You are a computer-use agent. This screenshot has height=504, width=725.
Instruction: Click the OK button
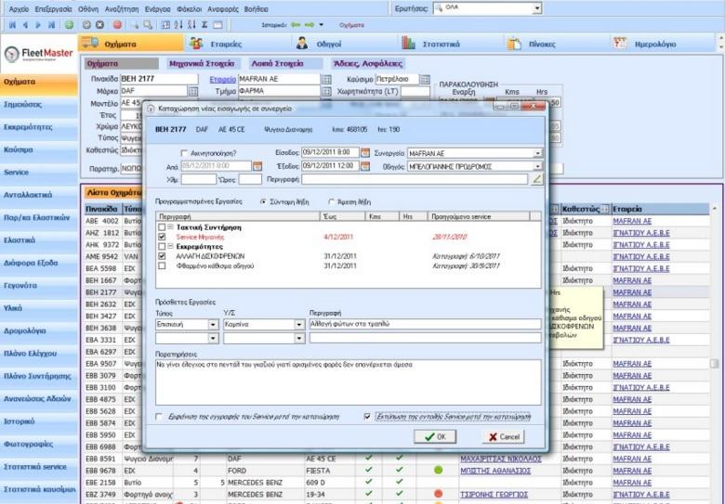point(435,436)
